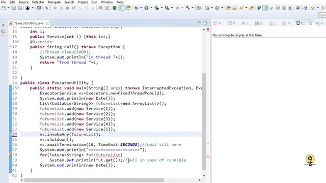Click the error marker on line 38
The width and height of the screenshot is (326, 183).
click(x=11, y=155)
